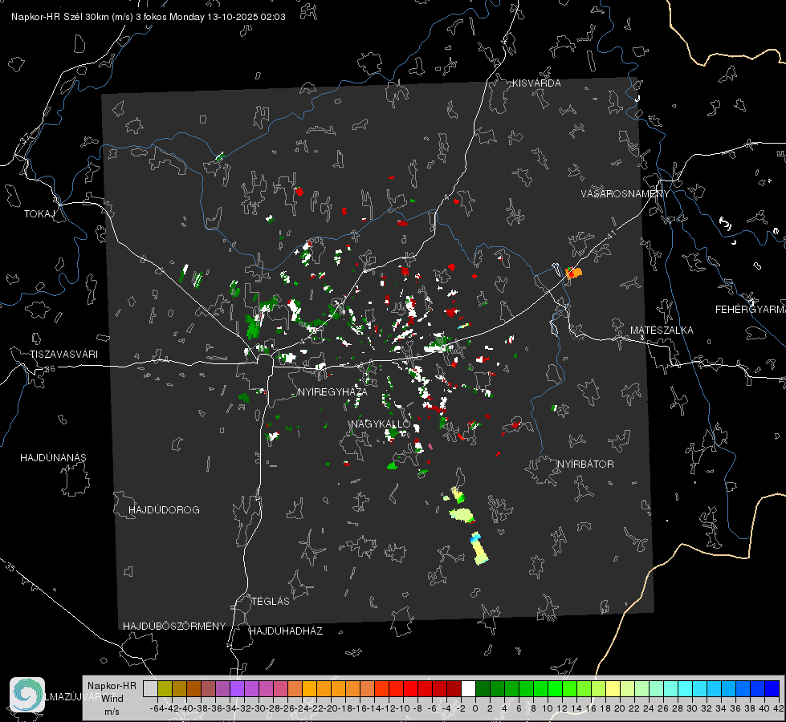
Task: Click the 42 value at the legend end
Action: coord(778,708)
